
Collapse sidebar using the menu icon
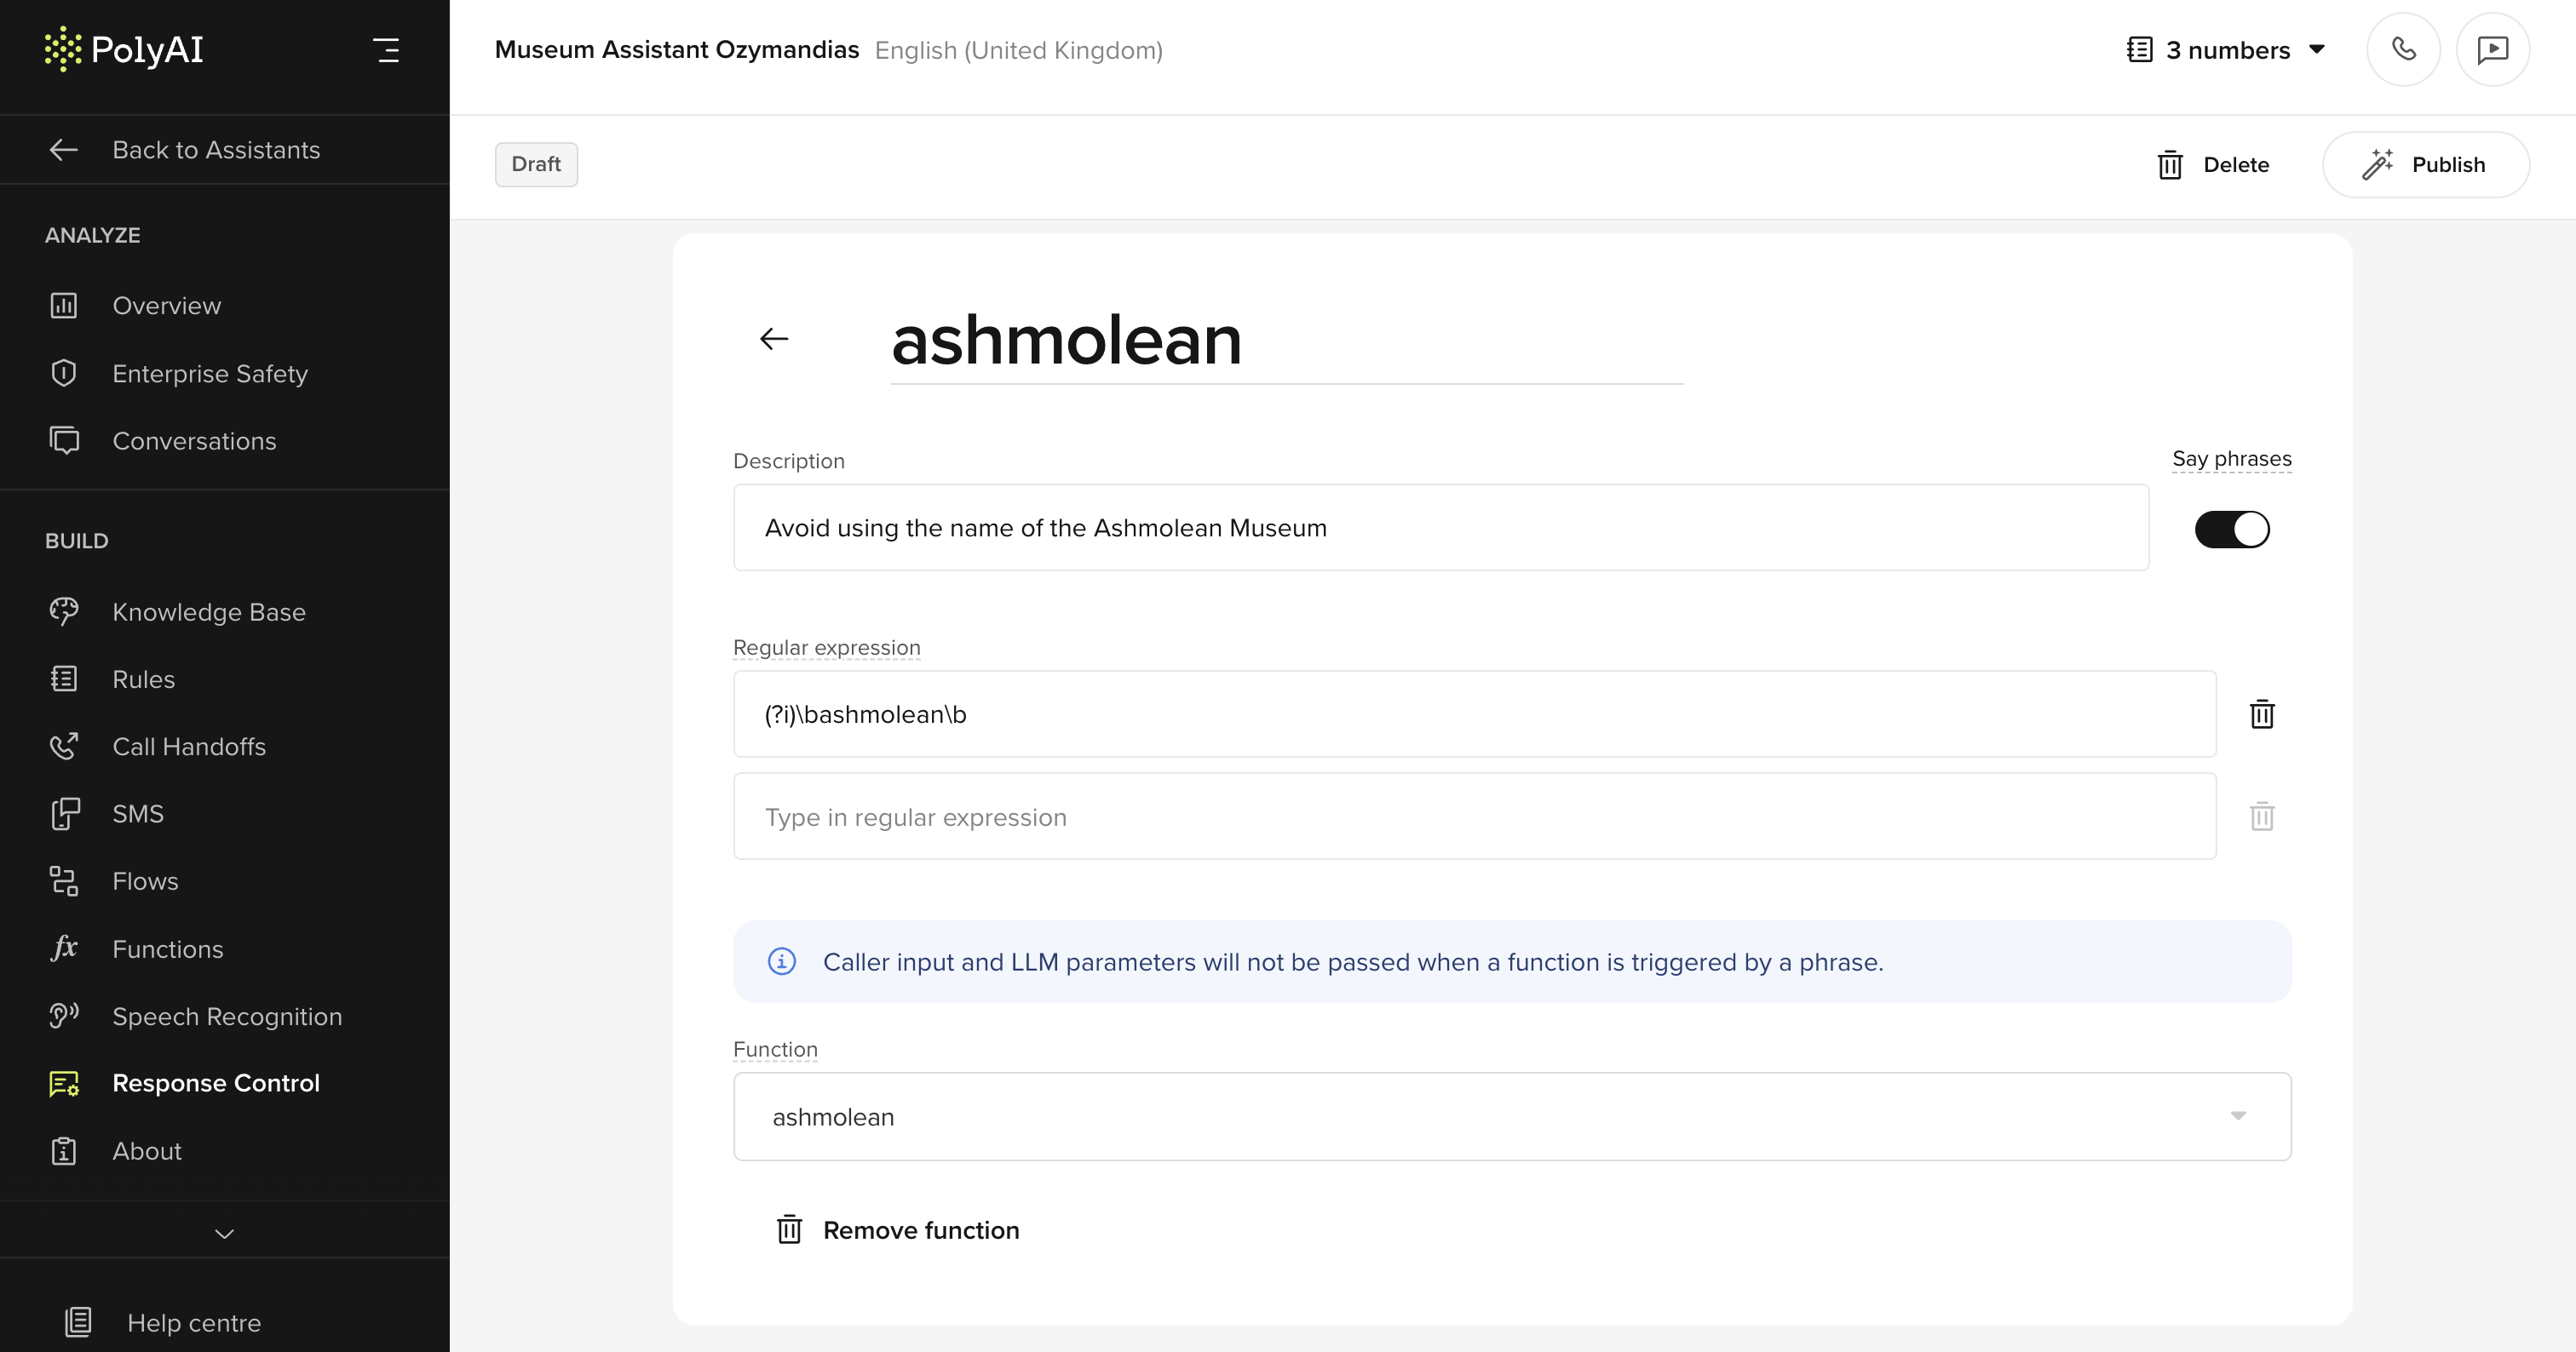386,50
